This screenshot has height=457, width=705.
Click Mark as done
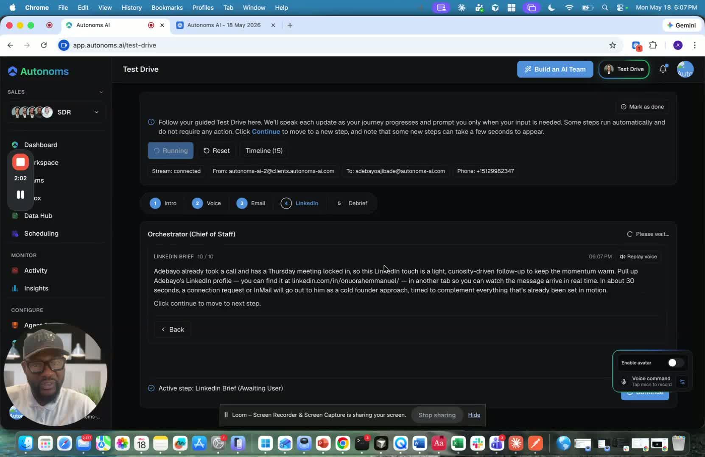(x=642, y=107)
